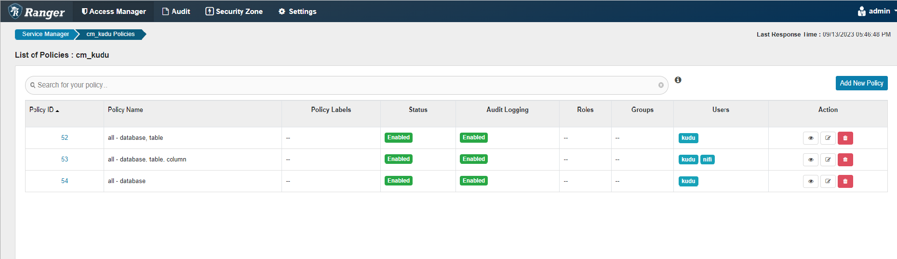This screenshot has height=259, width=897.
Task: Focus the policy search field
Action: 346,85
